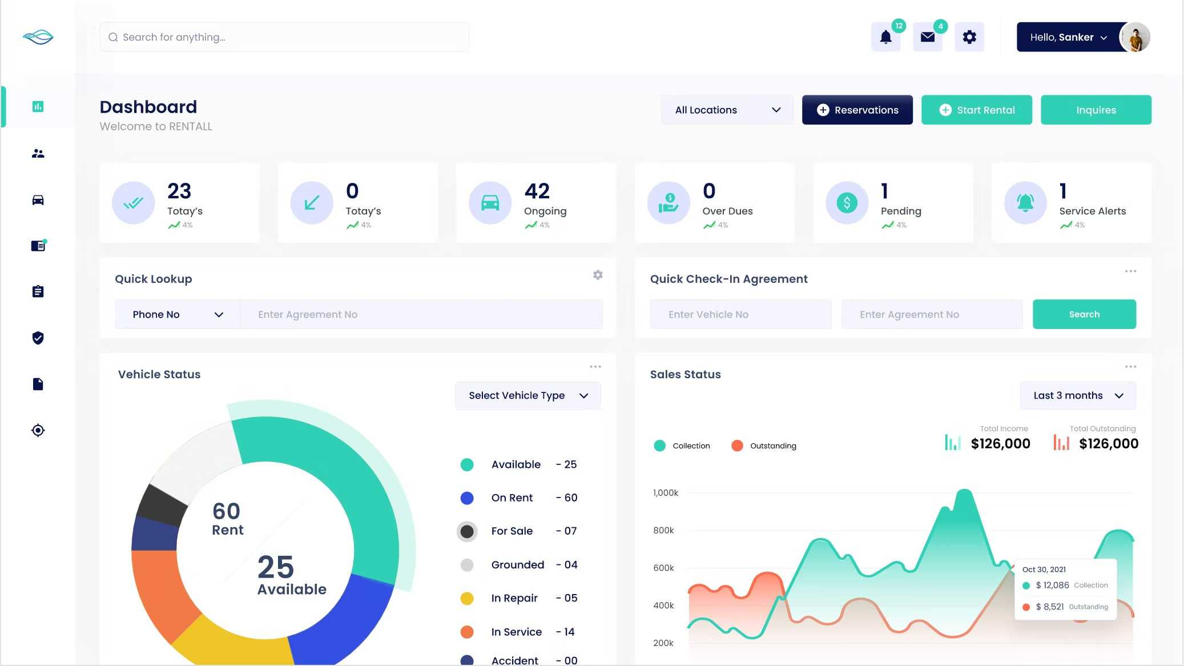The width and height of the screenshot is (1184, 666).
Task: Click the Enter Vehicle No field
Action: tap(740, 314)
